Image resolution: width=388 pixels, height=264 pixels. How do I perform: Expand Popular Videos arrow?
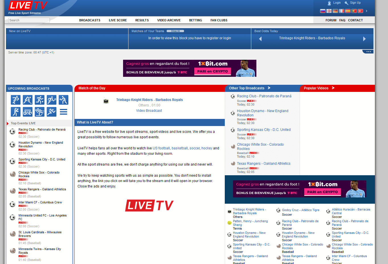pos(333,88)
